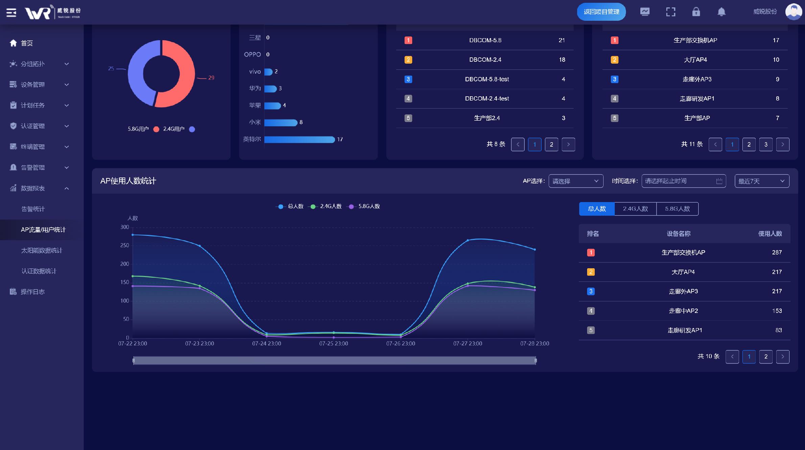
Task: Toggle 5.8G用户 in donut chart legend
Action: [143, 129]
